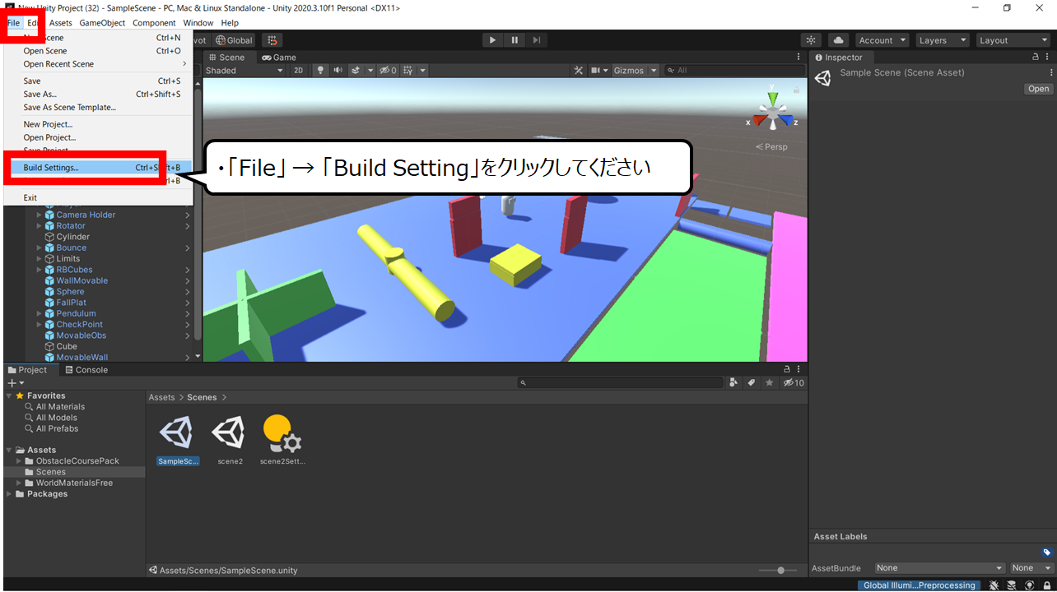Switch to the Game tab
The image size is (1057, 592).
pyautogui.click(x=279, y=58)
